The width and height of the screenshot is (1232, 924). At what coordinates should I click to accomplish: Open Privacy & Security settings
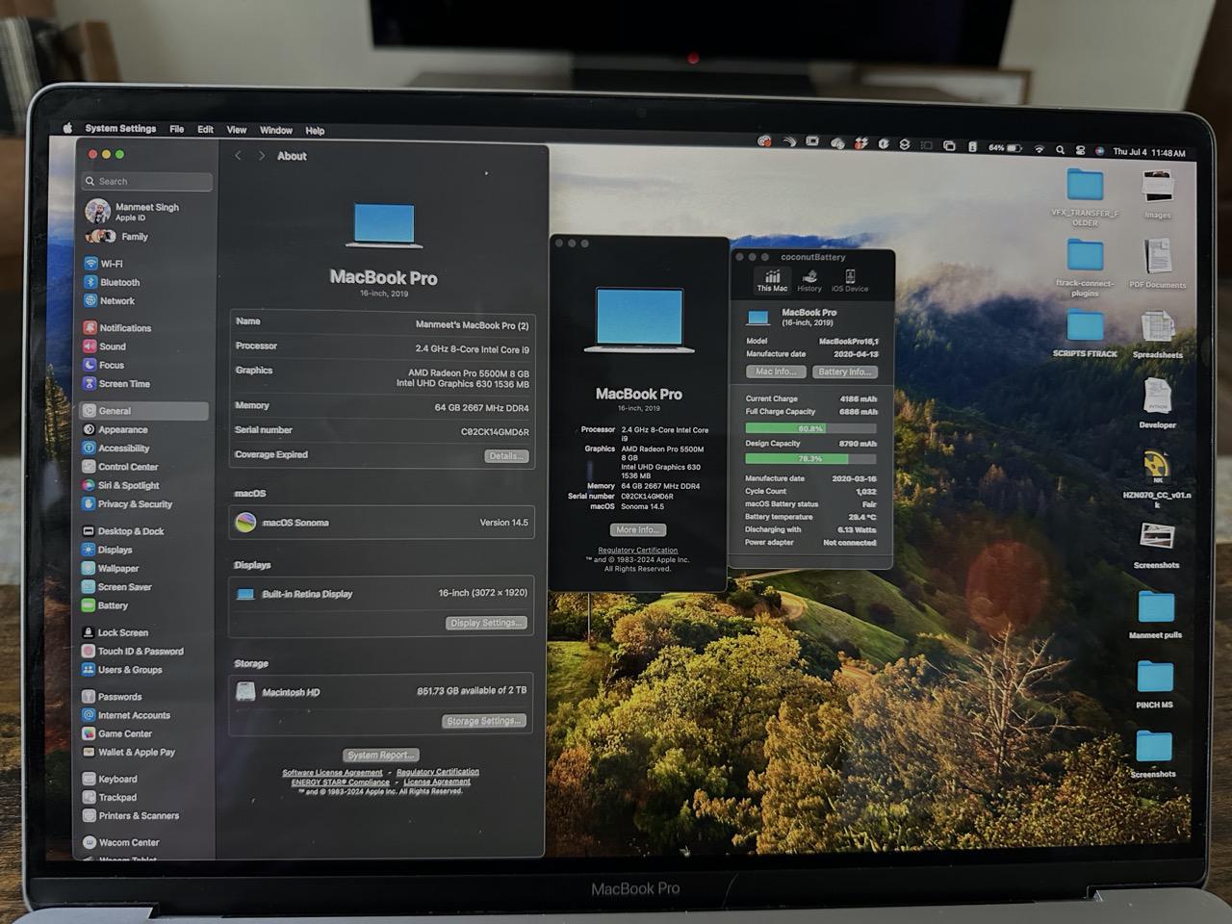pyautogui.click(x=127, y=503)
